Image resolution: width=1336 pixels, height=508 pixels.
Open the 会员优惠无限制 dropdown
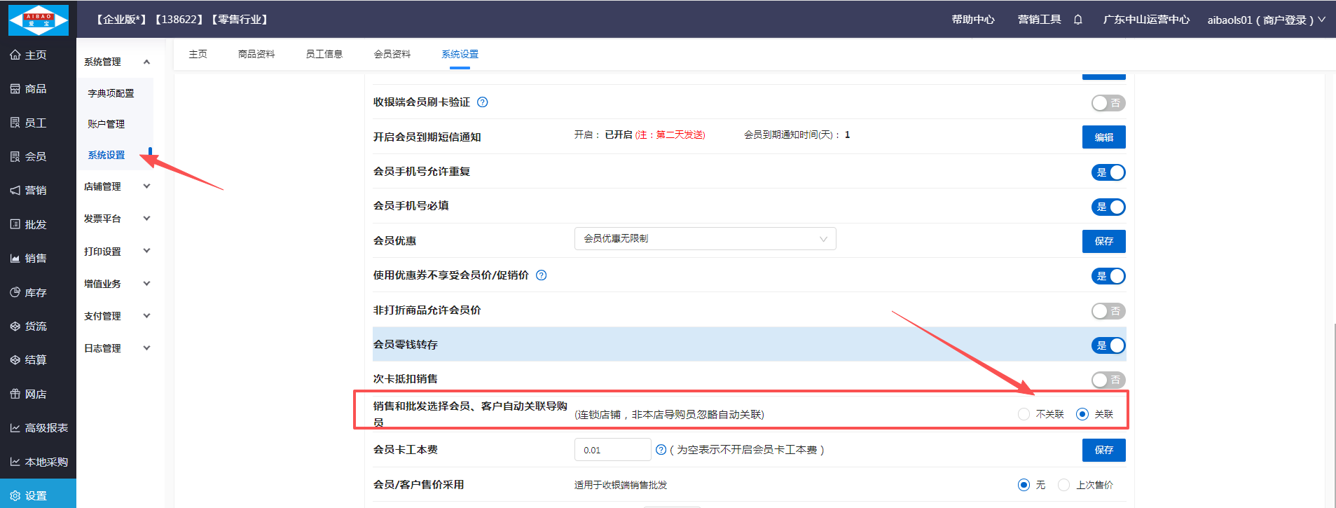click(x=705, y=239)
